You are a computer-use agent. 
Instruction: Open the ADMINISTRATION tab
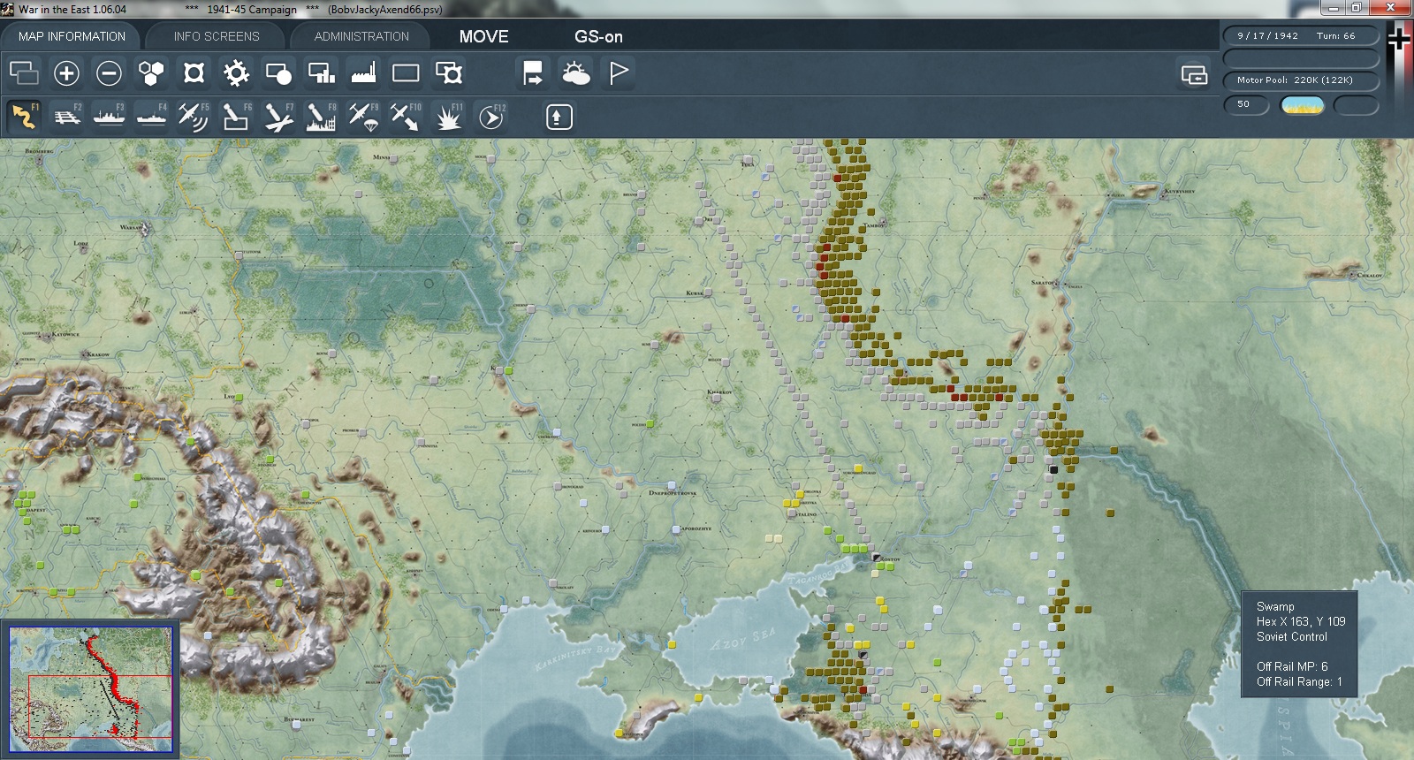coord(361,36)
